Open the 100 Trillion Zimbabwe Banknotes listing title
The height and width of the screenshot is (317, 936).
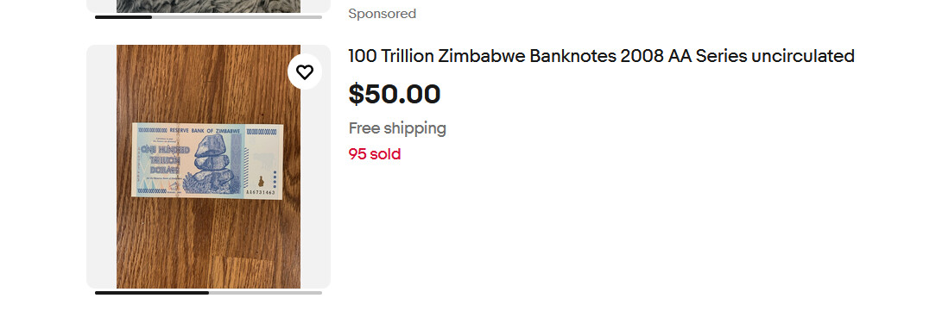pos(601,56)
